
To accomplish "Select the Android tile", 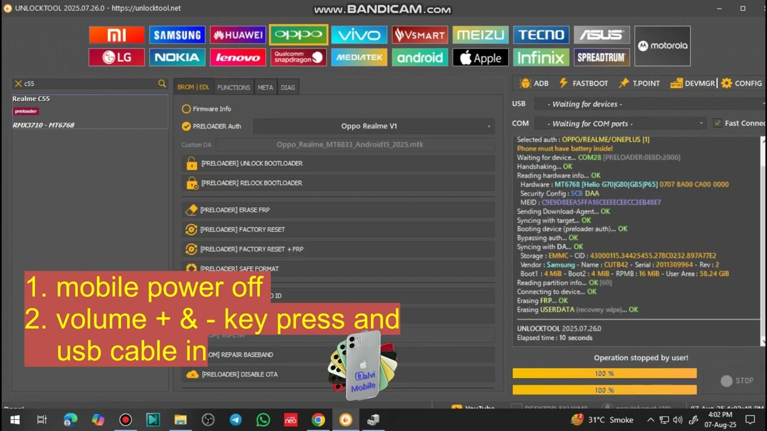I will click(419, 57).
